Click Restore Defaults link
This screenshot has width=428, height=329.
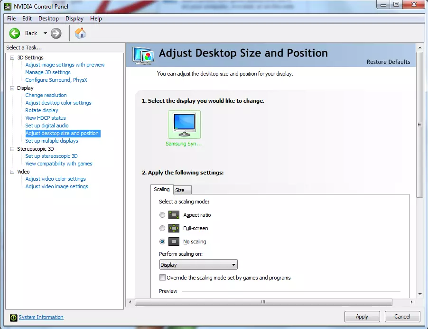pyautogui.click(x=388, y=62)
